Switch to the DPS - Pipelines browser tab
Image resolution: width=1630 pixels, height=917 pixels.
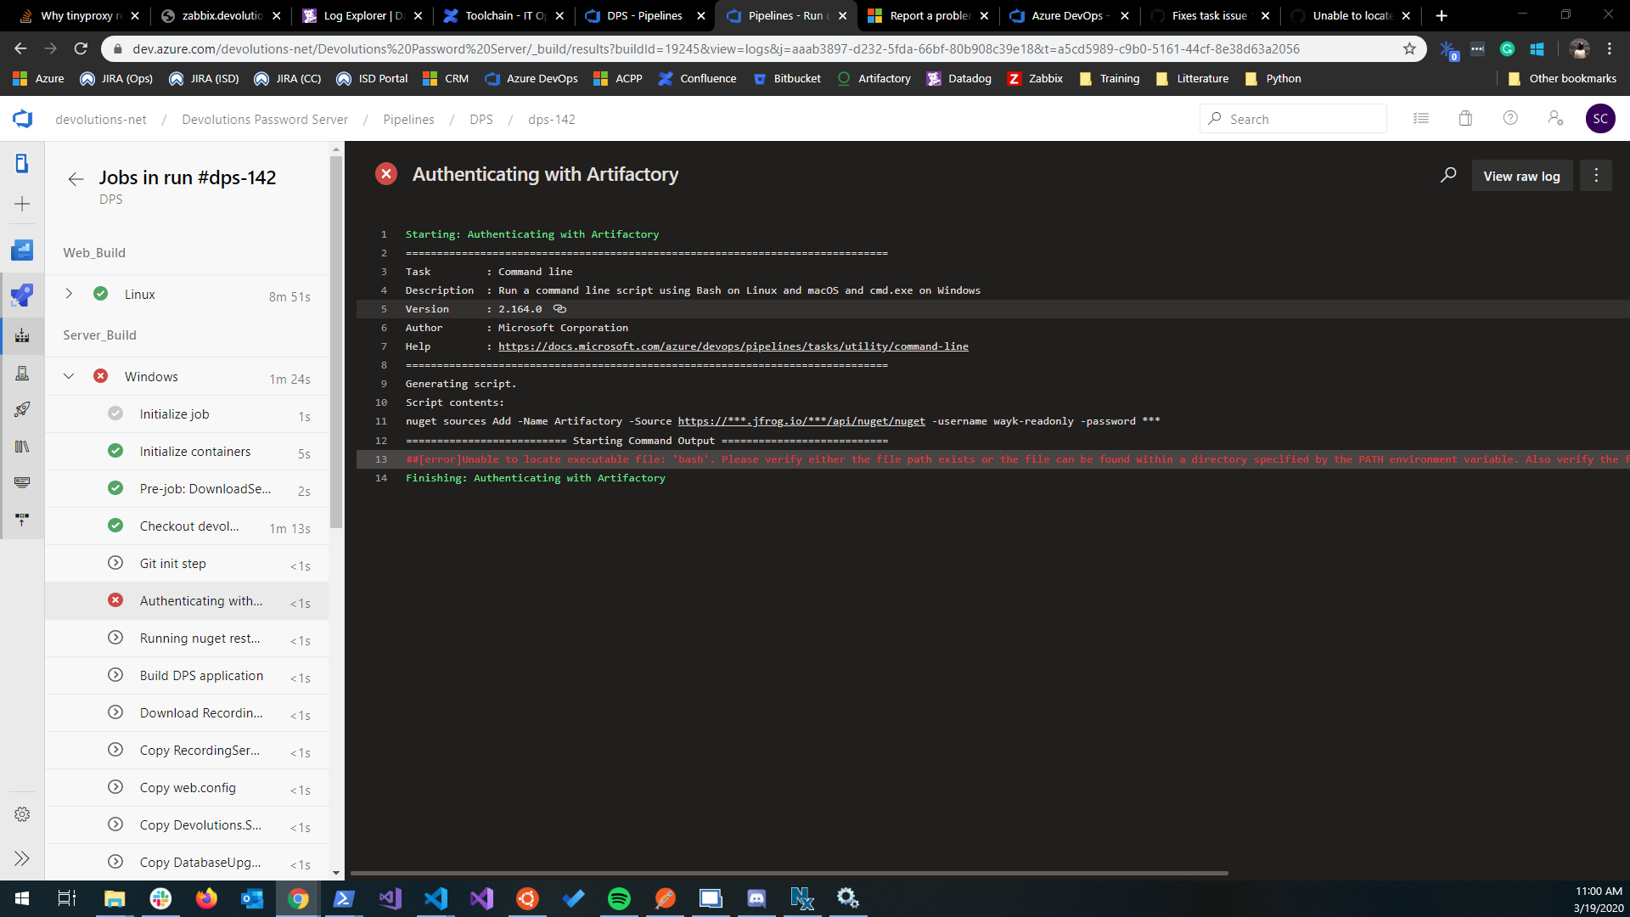[644, 15]
